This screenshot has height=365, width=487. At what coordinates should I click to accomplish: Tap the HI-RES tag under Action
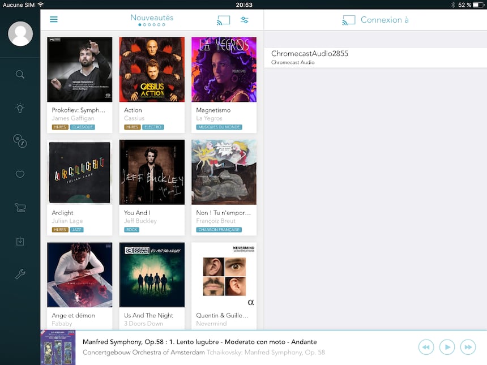[133, 127]
